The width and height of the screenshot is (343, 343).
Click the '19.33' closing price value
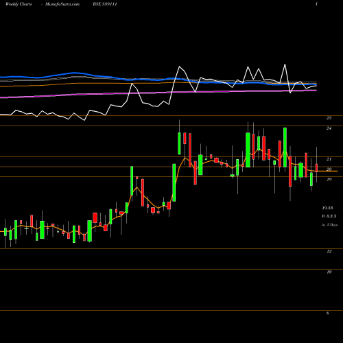327,208
